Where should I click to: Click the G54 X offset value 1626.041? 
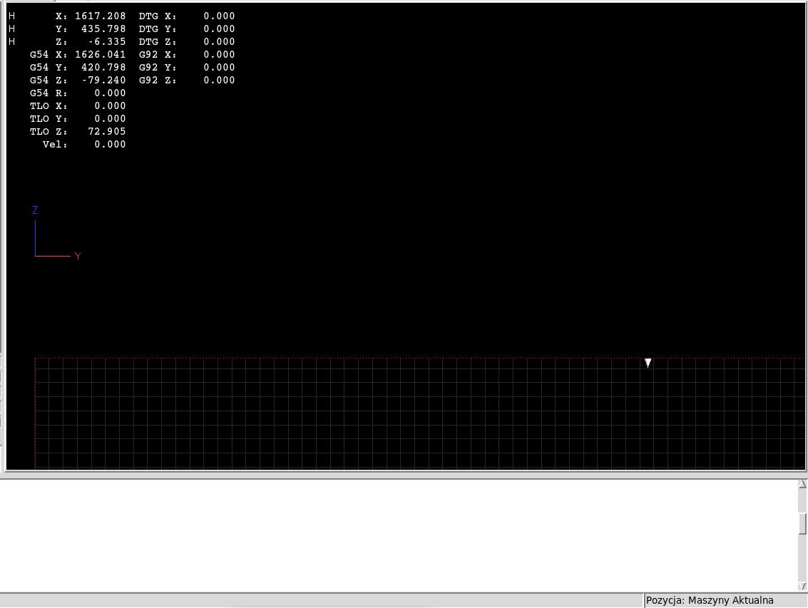101,55
